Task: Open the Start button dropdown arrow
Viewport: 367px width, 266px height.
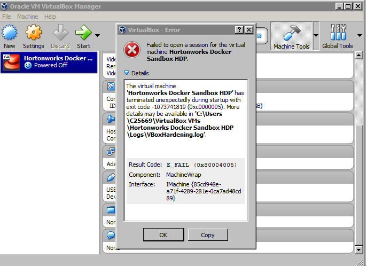Action: tap(98, 36)
